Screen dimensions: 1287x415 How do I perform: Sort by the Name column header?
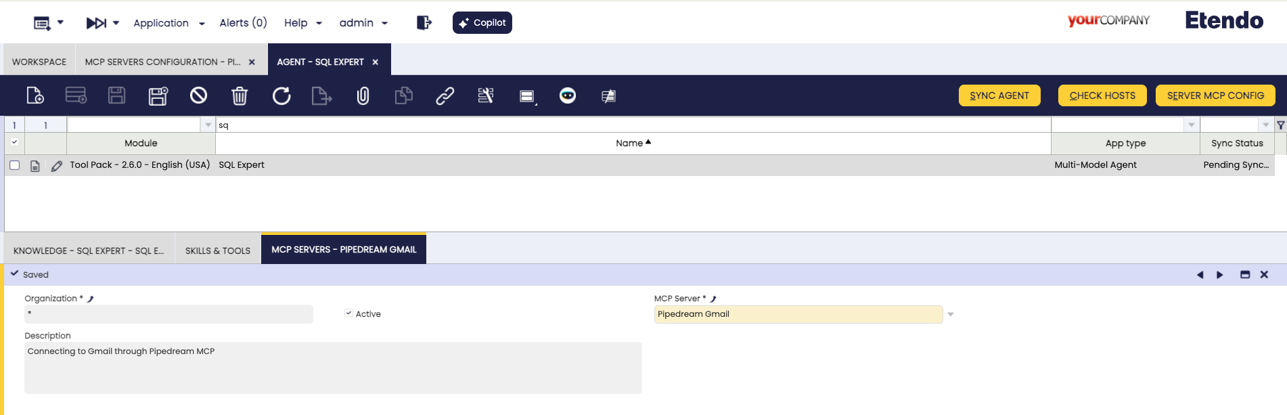(x=633, y=143)
